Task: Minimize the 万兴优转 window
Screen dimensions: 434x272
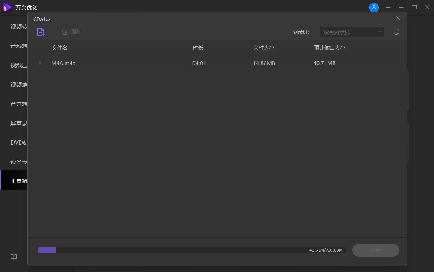Action: coord(401,8)
